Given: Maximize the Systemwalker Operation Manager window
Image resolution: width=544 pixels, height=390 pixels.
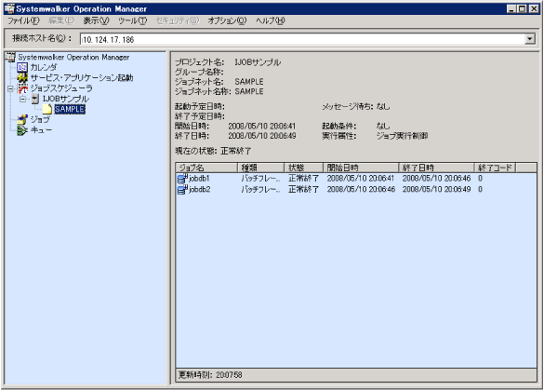Looking at the screenshot, I should tap(522, 9).
